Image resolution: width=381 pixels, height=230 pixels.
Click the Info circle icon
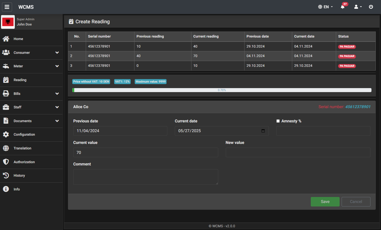click(x=6, y=189)
